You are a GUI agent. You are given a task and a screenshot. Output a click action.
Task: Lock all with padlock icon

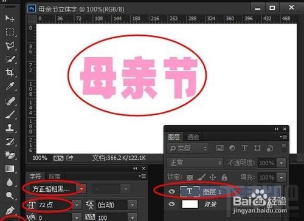pyautogui.click(x=224, y=177)
